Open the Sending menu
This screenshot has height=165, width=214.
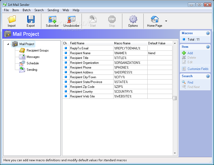coord(53,10)
